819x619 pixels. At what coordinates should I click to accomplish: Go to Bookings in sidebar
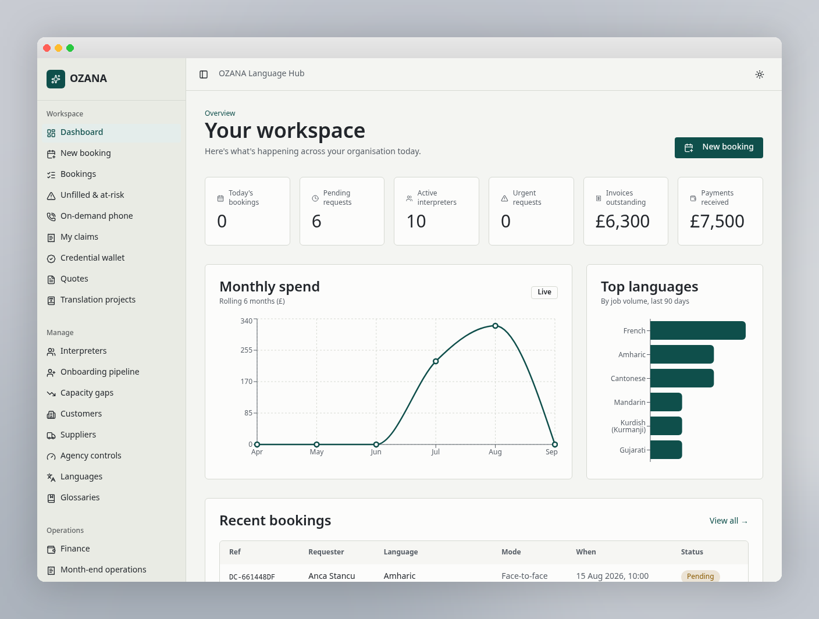click(x=112, y=175)
